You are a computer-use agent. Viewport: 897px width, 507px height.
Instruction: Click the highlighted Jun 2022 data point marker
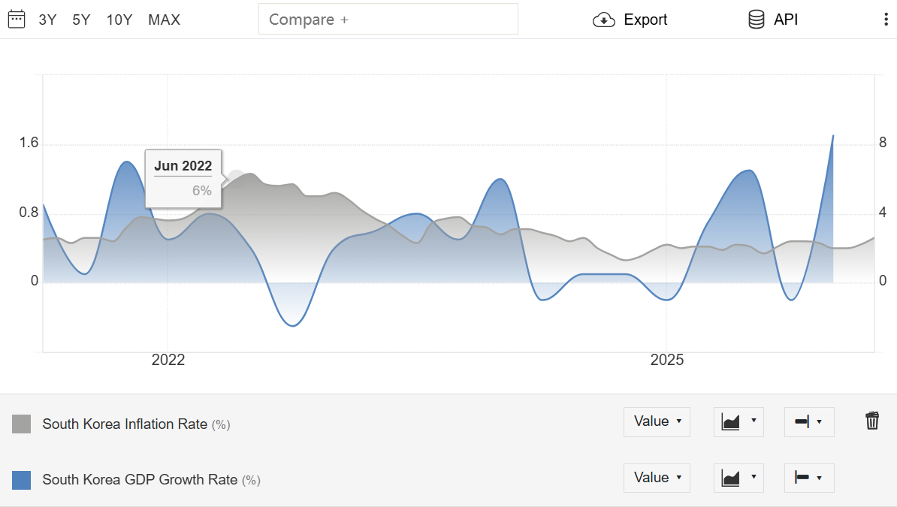[x=236, y=177]
